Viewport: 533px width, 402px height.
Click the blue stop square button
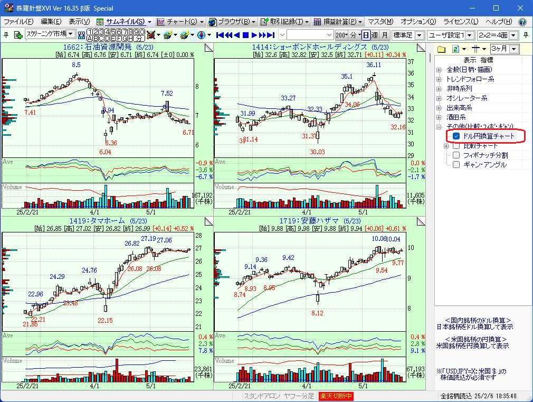point(245,35)
